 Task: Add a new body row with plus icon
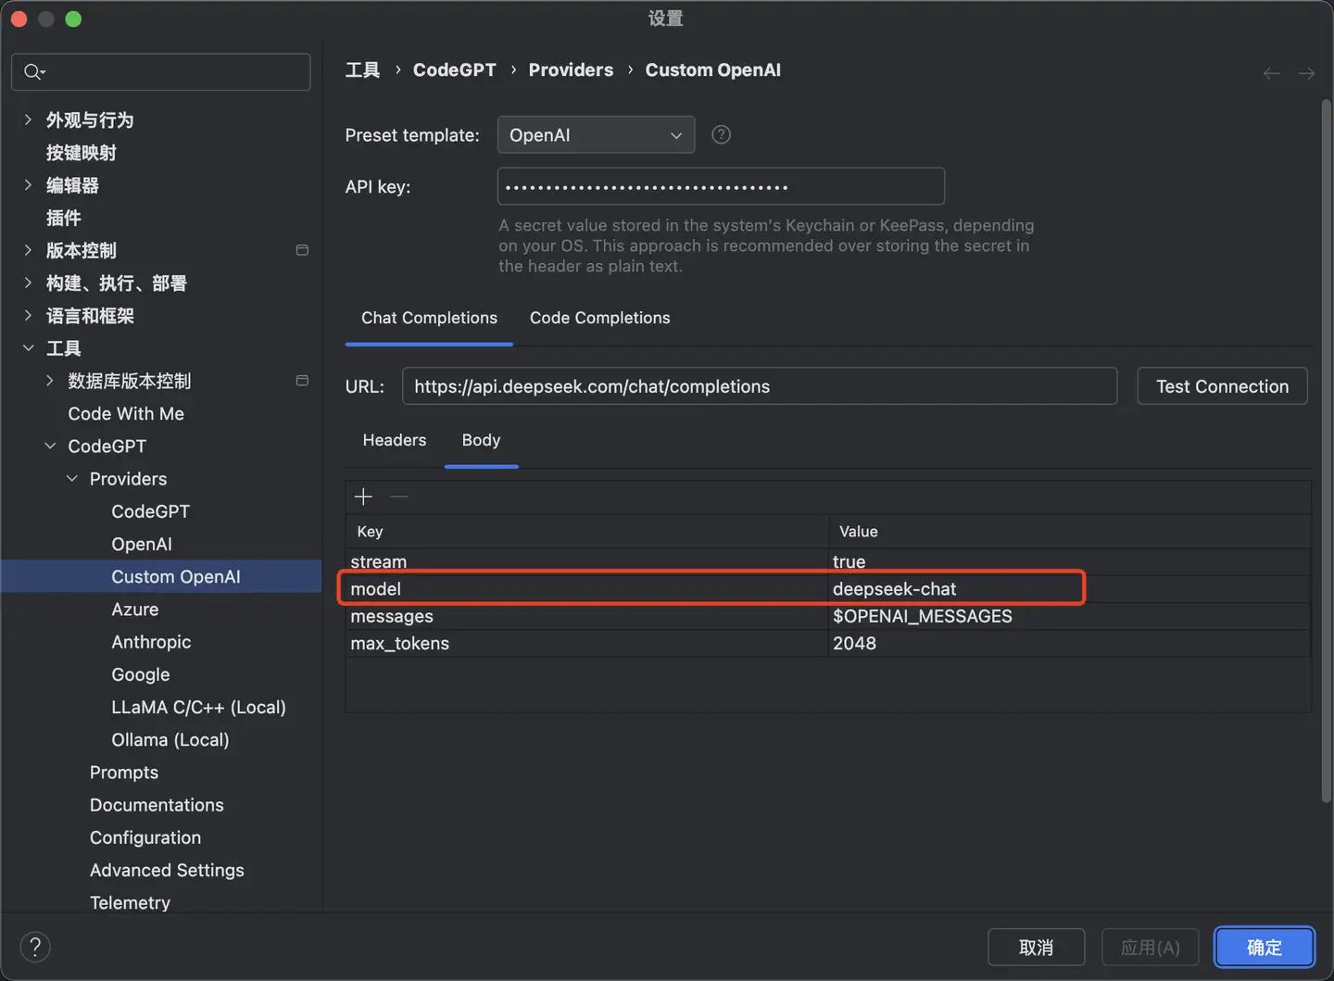[x=363, y=497]
